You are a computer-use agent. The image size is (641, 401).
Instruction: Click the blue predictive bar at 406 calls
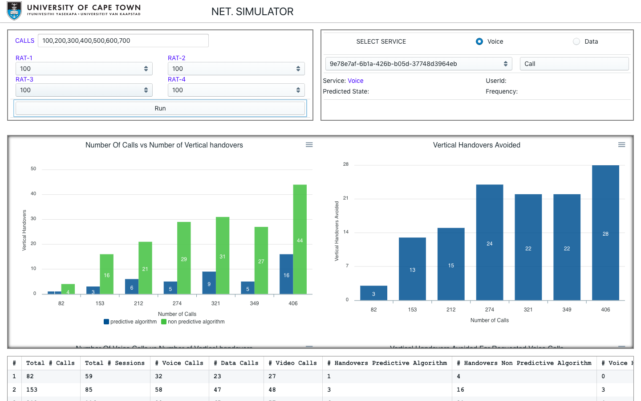coord(286,274)
